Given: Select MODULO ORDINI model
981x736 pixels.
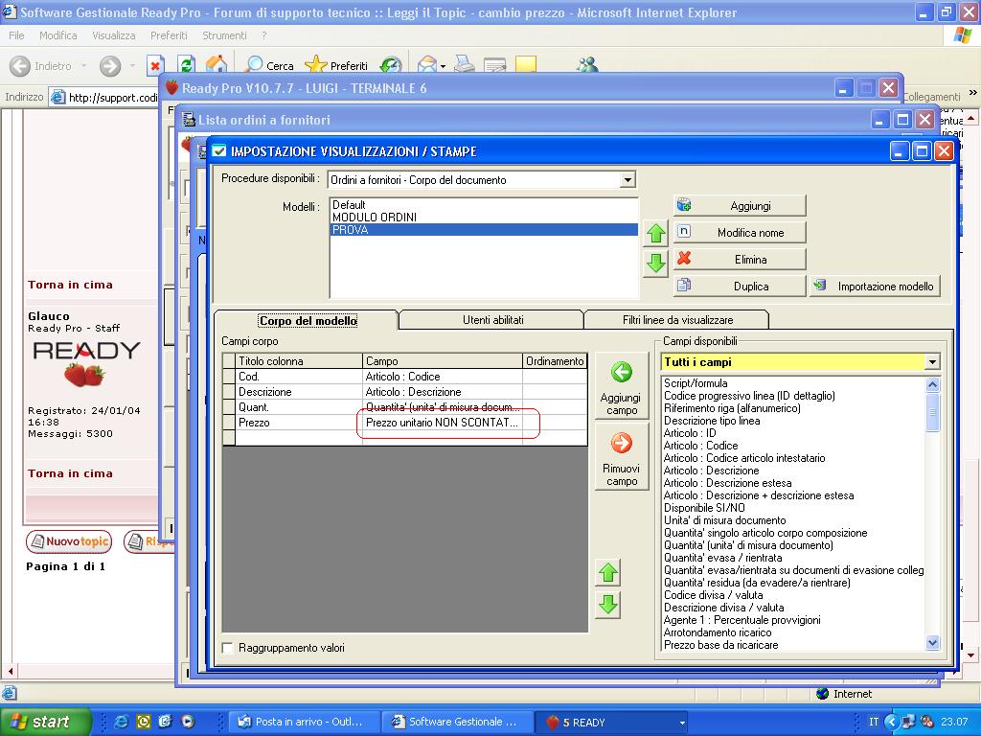Looking at the screenshot, I should (x=484, y=218).
